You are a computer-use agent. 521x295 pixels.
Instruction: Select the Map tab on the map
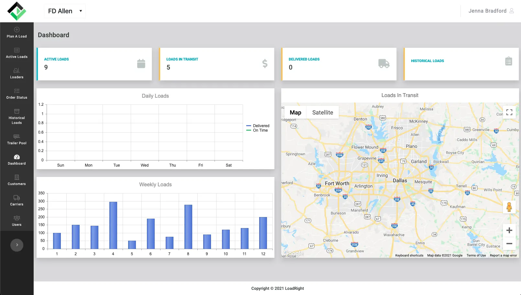click(x=295, y=112)
